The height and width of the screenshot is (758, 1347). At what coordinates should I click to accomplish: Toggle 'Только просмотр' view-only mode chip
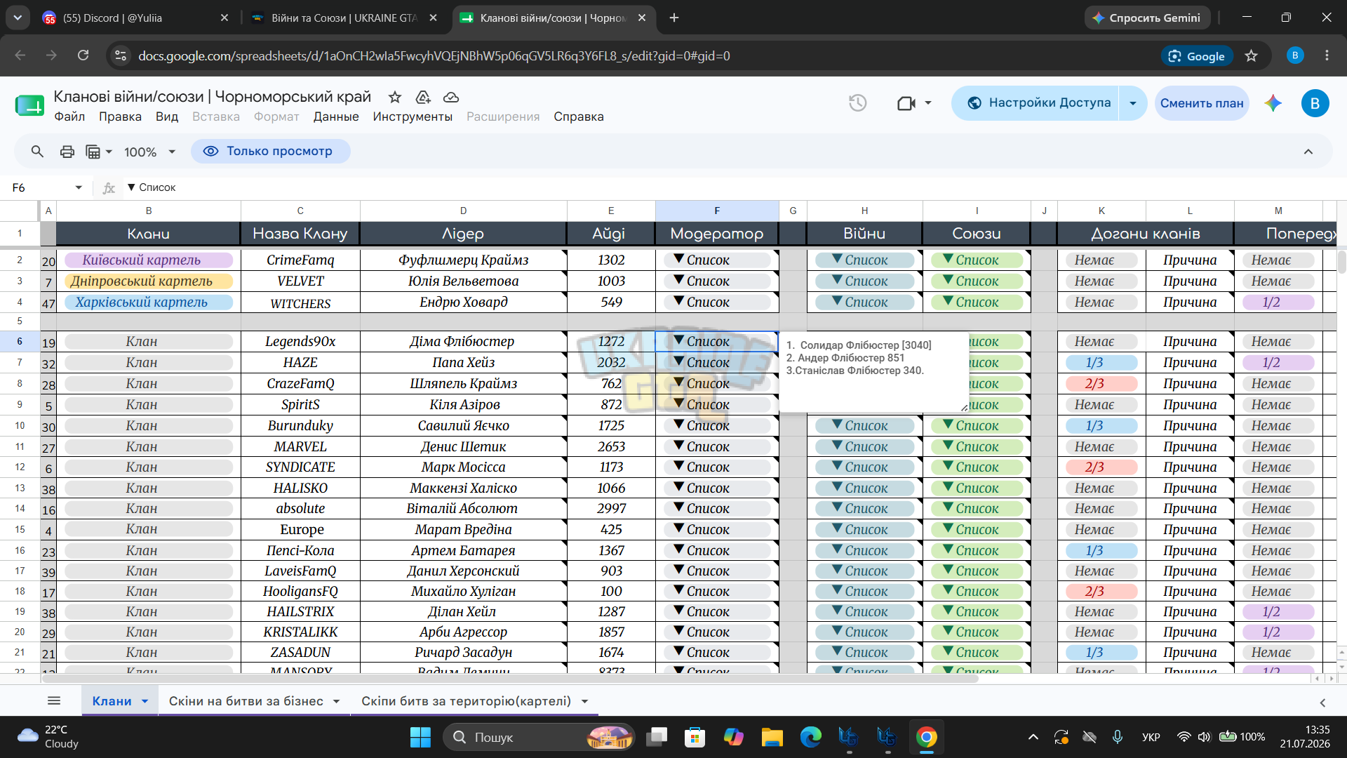271,151
